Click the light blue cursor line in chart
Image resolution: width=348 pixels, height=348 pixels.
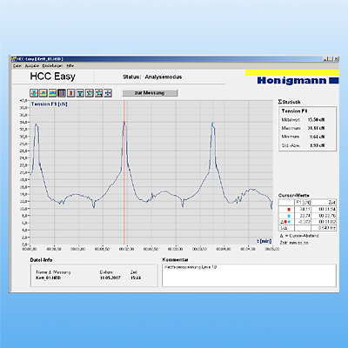(212, 172)
